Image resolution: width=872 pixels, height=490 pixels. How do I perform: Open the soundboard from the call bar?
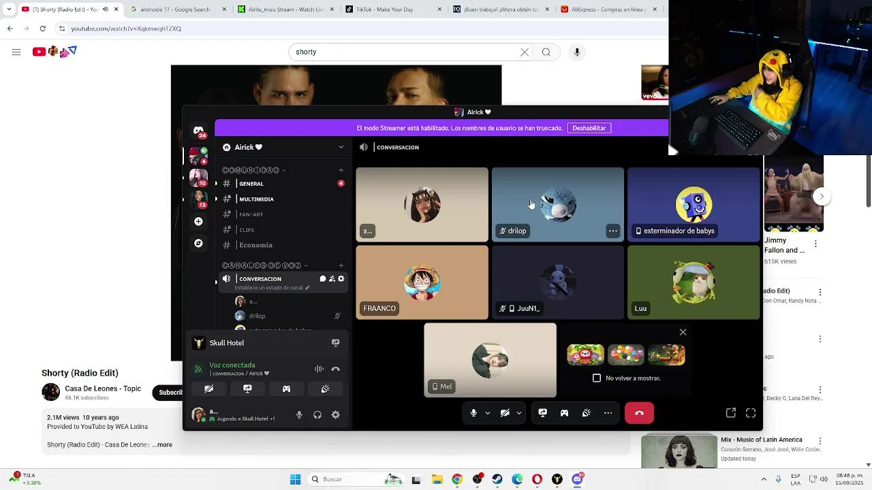586,413
